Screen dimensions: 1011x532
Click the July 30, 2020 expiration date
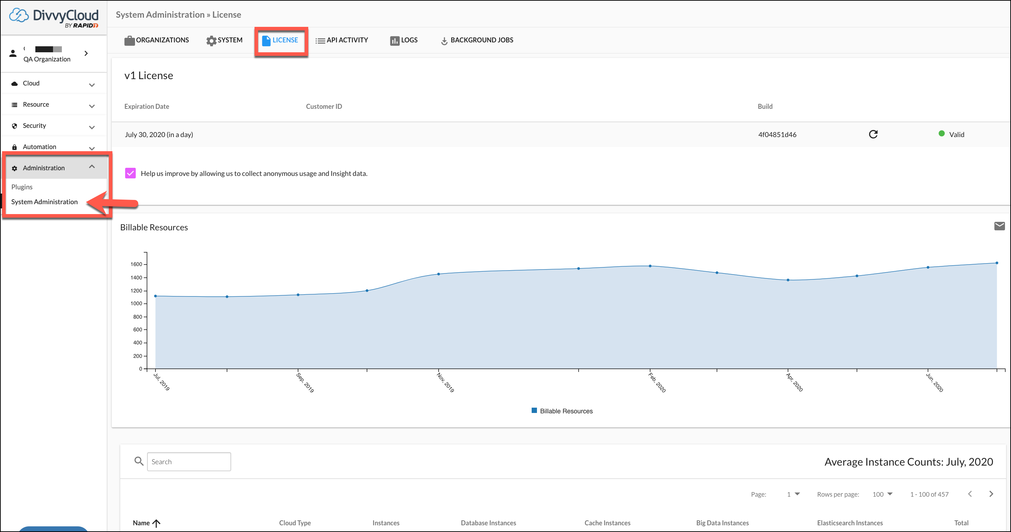[x=159, y=135]
